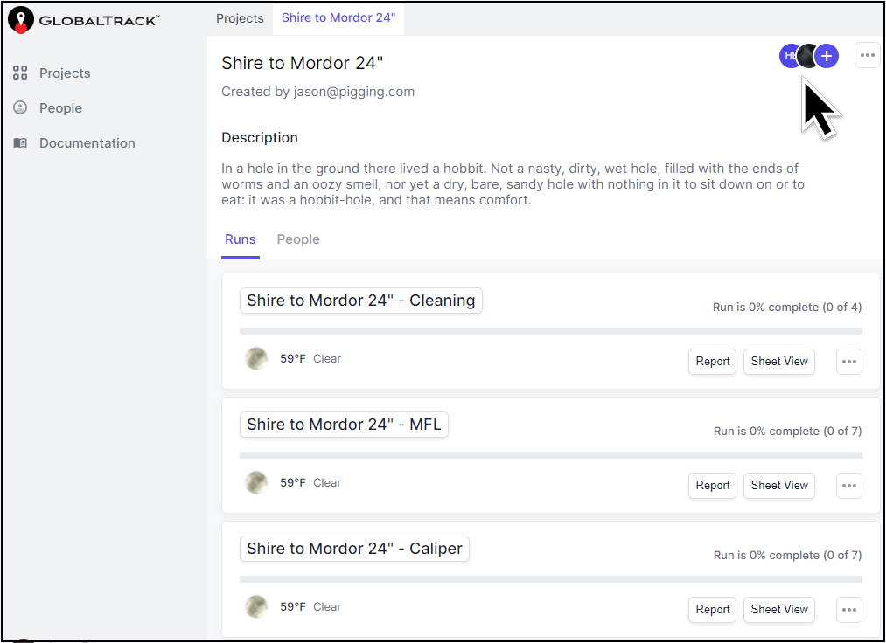The height and width of the screenshot is (643, 886).
Task: Open the People section in sidebar
Action: [19, 107]
